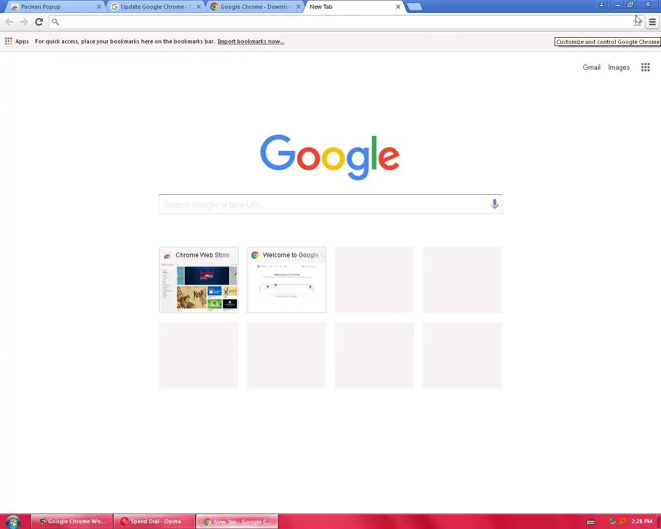Click the Show desktop strip right of the clock
661x529 pixels.
pos(658,521)
